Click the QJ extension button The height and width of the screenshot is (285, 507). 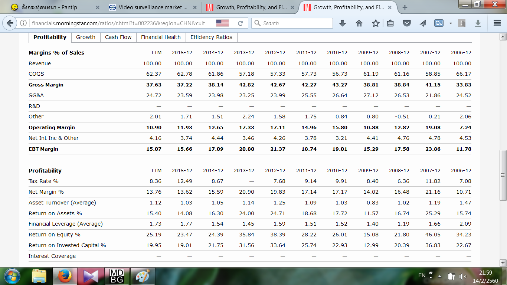439,23
